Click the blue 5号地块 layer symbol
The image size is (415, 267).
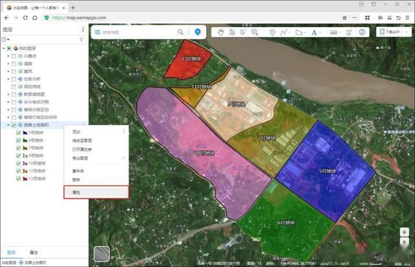(x=25, y=133)
